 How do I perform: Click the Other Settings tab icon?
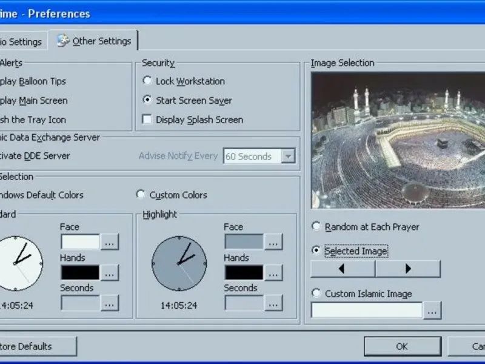[63, 41]
